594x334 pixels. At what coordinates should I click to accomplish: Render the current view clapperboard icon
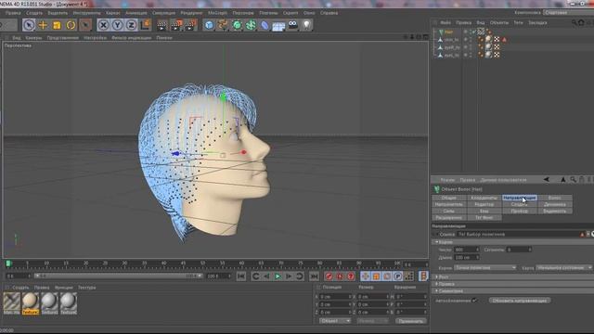(x=161, y=25)
